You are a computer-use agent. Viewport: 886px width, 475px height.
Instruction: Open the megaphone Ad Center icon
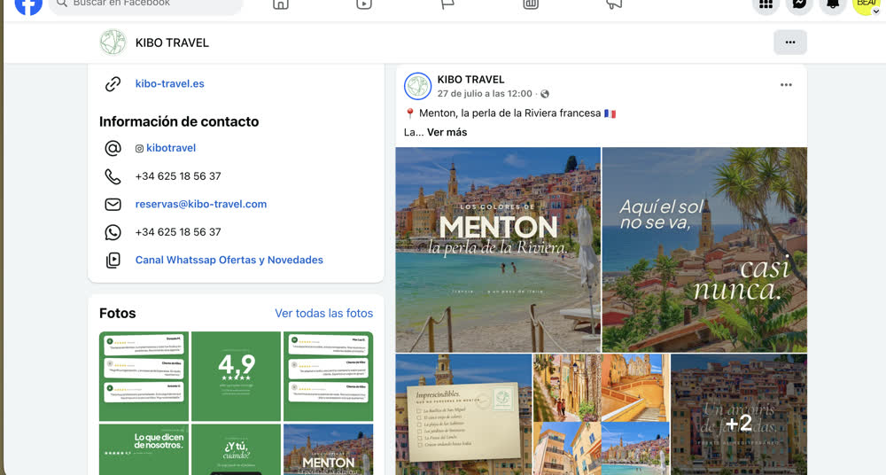(x=614, y=4)
